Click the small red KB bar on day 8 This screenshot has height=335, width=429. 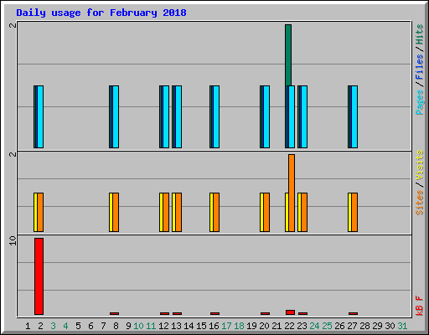(115, 313)
